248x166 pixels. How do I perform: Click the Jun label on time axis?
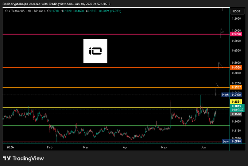pos(204,147)
